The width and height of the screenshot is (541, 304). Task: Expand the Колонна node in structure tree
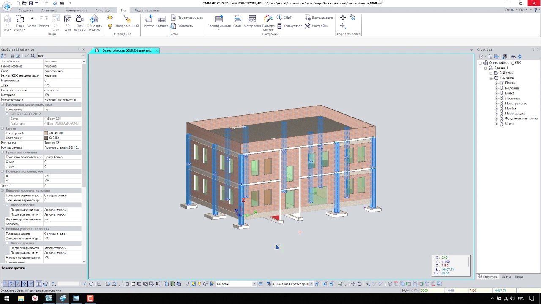[x=497, y=88]
